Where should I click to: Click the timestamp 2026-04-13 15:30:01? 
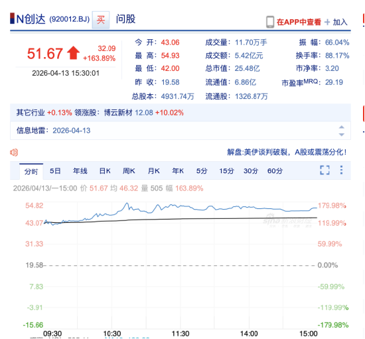pos(66,73)
